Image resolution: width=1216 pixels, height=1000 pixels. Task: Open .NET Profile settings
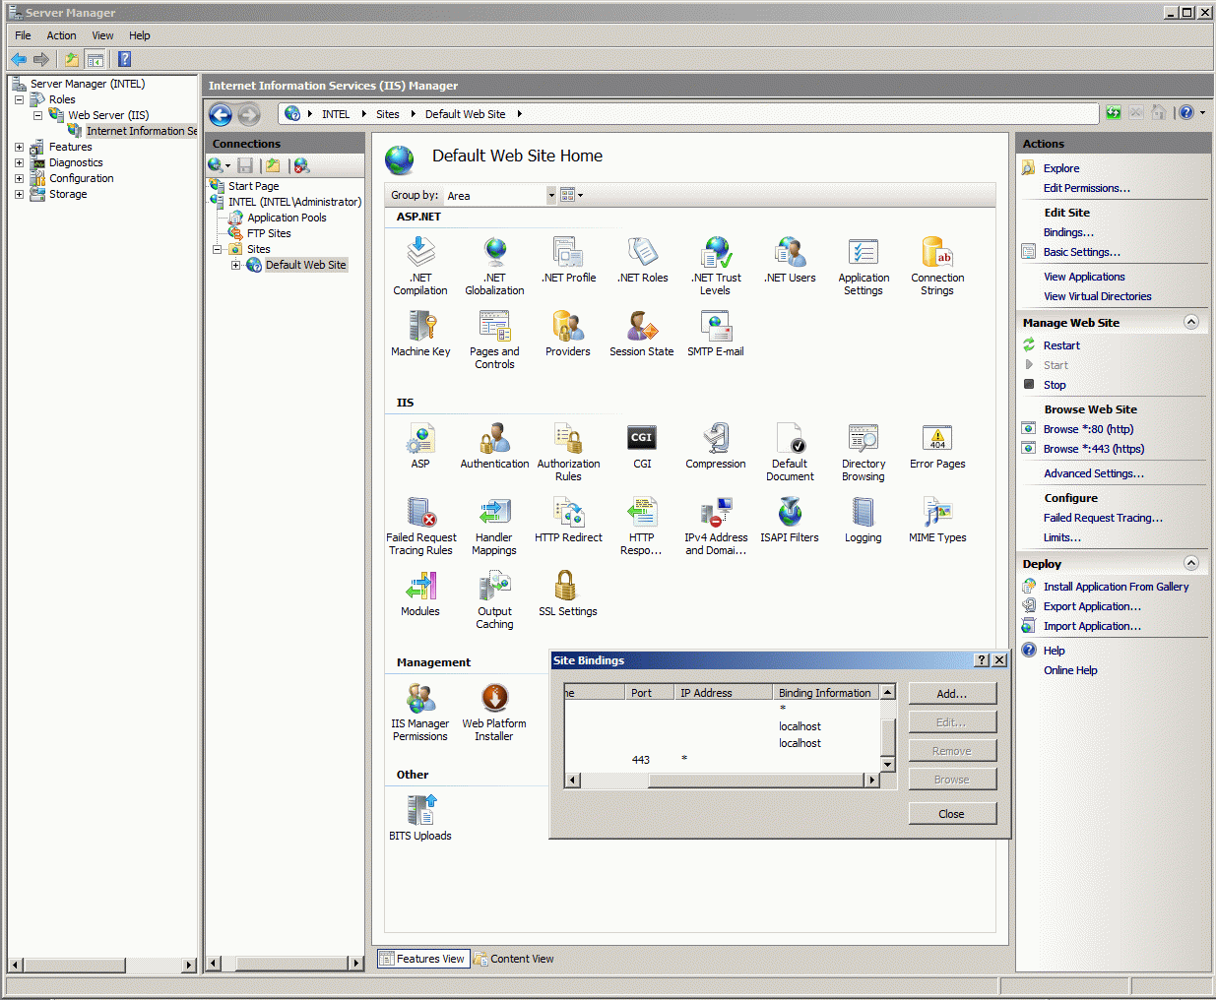(568, 260)
